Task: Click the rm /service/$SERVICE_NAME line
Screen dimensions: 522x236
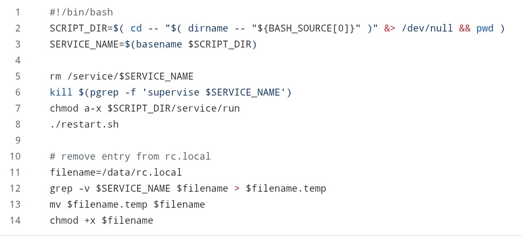Action: 121,76
